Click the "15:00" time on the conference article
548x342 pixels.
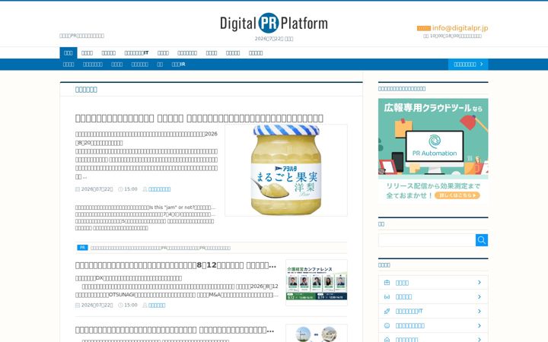(x=131, y=306)
